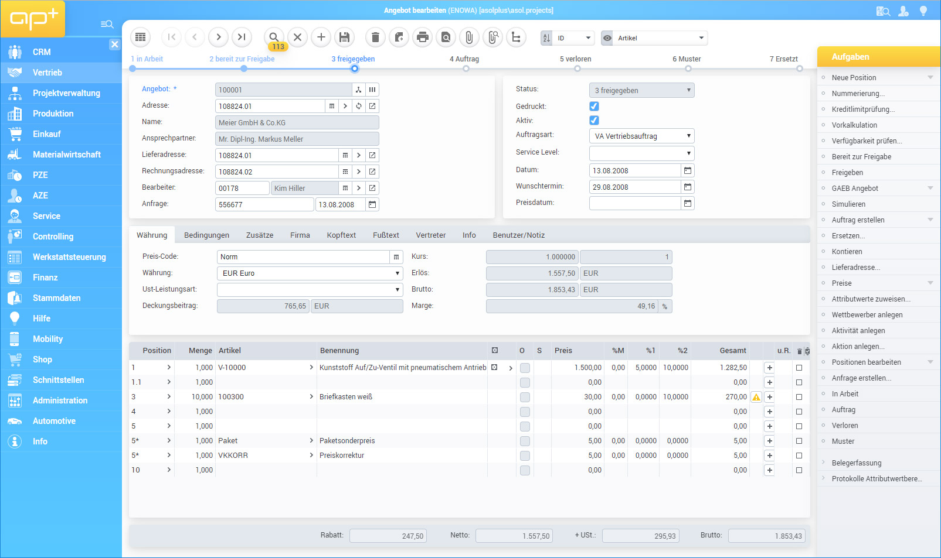Click the print icon in the toolbar
This screenshot has width=941, height=558.
pyautogui.click(x=422, y=37)
